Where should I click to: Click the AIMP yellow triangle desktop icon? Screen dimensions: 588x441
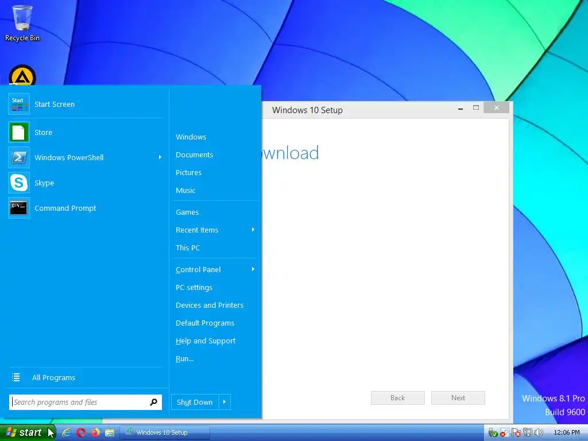[x=22, y=76]
